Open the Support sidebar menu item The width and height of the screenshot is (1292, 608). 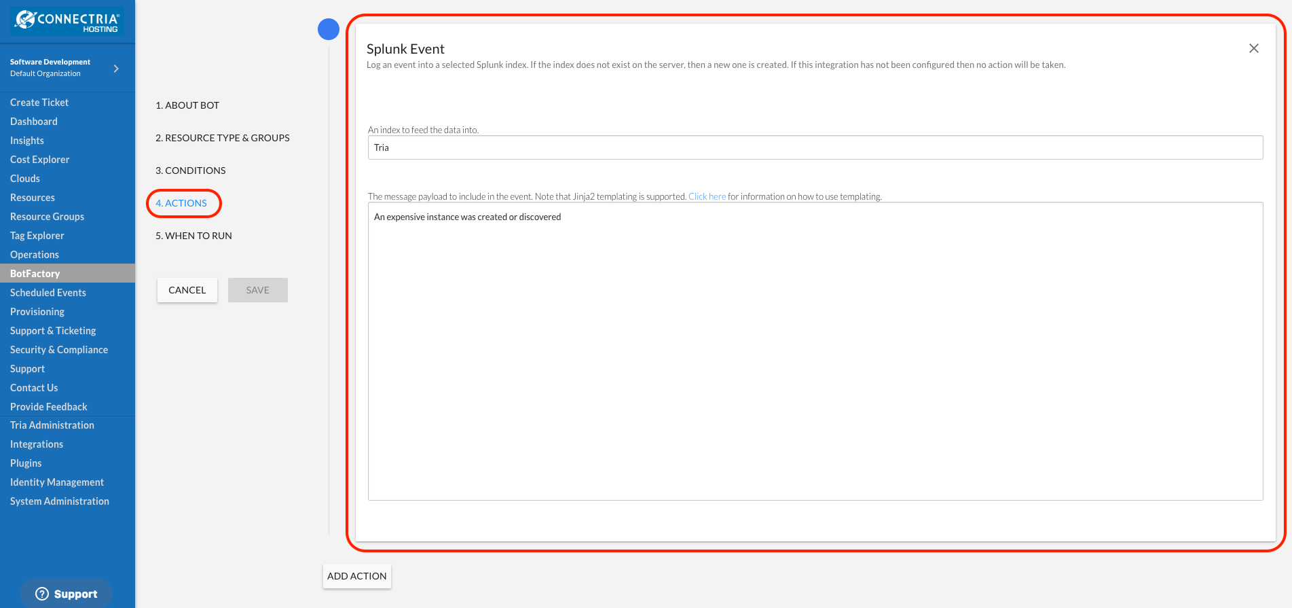[x=27, y=369]
